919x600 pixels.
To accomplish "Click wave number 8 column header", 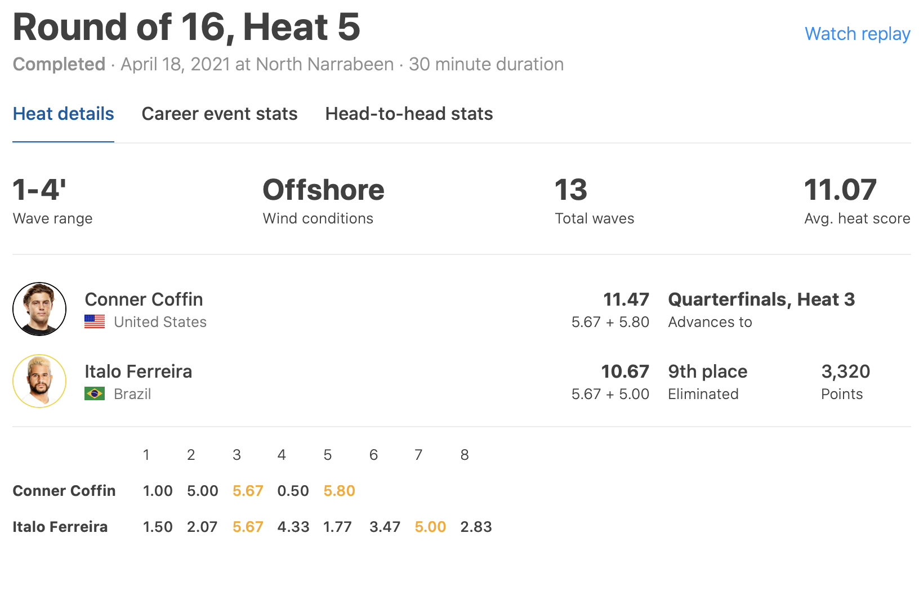I will 465,455.
